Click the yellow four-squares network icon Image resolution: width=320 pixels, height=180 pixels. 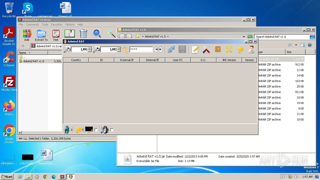229,49
